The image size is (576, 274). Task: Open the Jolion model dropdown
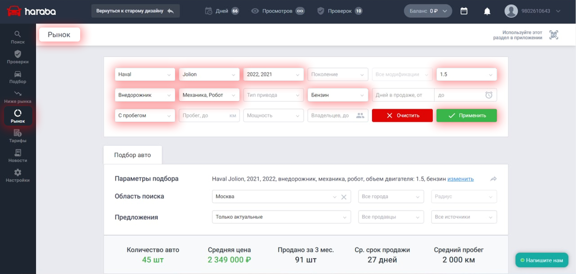[x=209, y=75]
